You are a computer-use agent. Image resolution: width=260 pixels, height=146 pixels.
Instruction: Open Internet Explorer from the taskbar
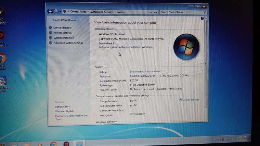(x=15, y=144)
